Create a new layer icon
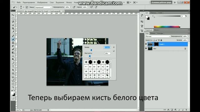Screen dimensions: 200x112 182,110
